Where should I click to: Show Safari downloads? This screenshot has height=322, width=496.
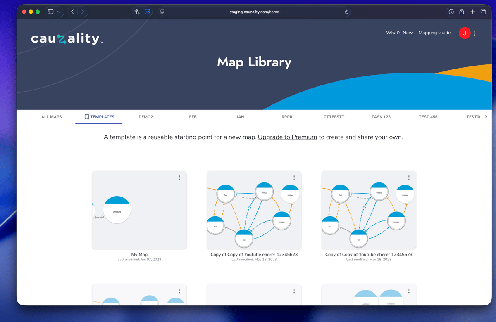coord(451,12)
